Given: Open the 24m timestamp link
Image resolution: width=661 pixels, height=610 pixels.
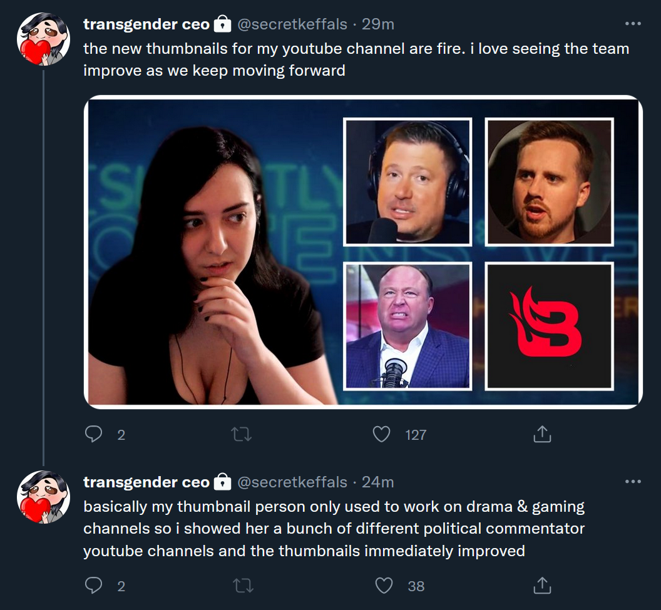Looking at the screenshot, I should [x=377, y=482].
